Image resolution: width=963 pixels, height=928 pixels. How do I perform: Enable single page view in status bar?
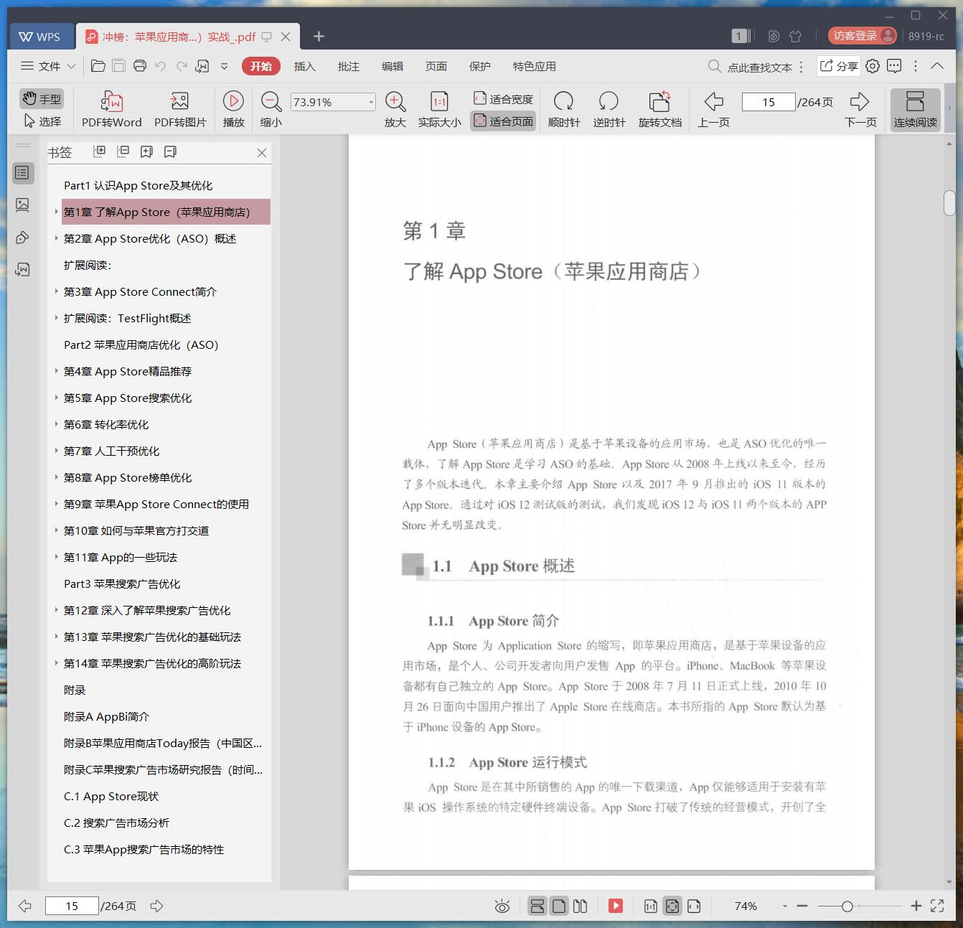pyautogui.click(x=558, y=906)
